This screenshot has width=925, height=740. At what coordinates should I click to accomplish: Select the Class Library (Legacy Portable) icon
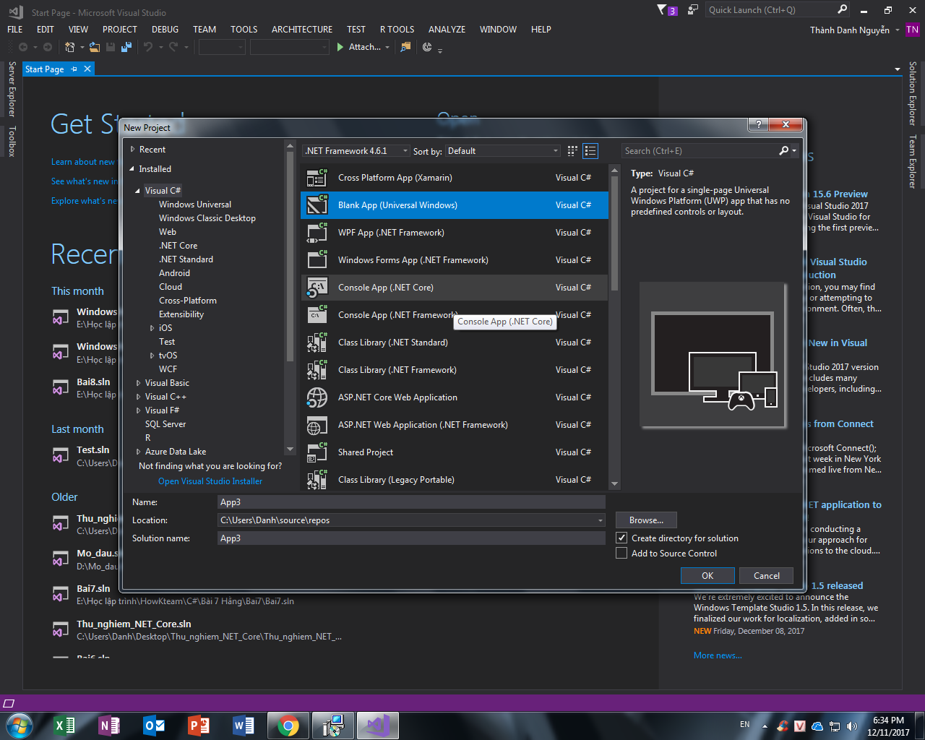[x=317, y=480]
